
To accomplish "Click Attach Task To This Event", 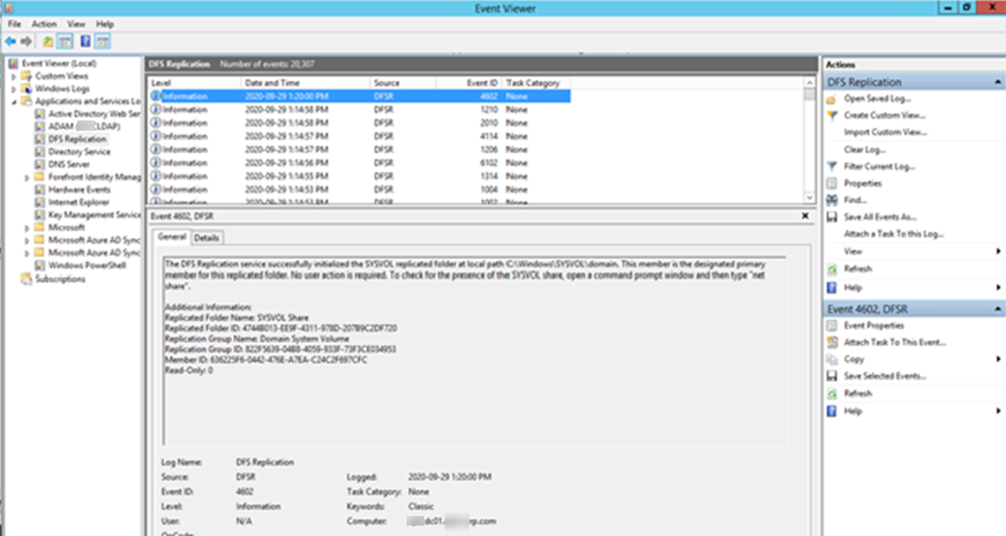I will point(894,342).
